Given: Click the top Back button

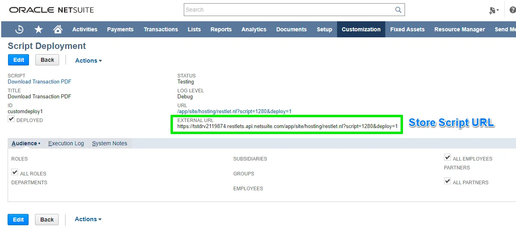Looking at the screenshot, I should coord(47,60).
